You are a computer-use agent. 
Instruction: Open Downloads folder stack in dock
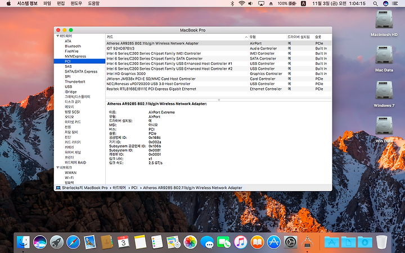point(365,242)
